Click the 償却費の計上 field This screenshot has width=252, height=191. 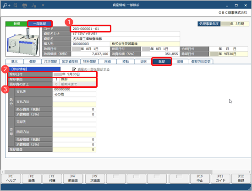(74, 84)
